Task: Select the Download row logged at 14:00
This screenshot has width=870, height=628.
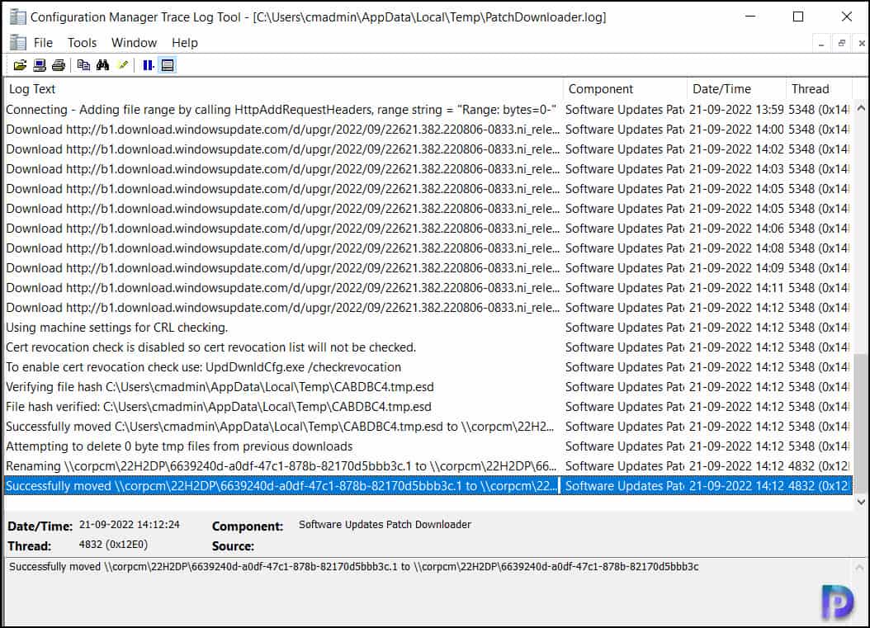Action: [428, 130]
